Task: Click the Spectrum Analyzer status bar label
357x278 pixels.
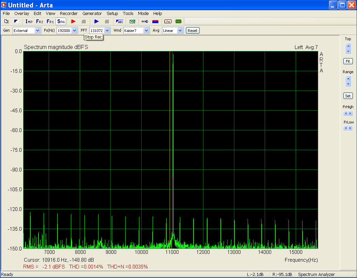Action: [316, 274]
